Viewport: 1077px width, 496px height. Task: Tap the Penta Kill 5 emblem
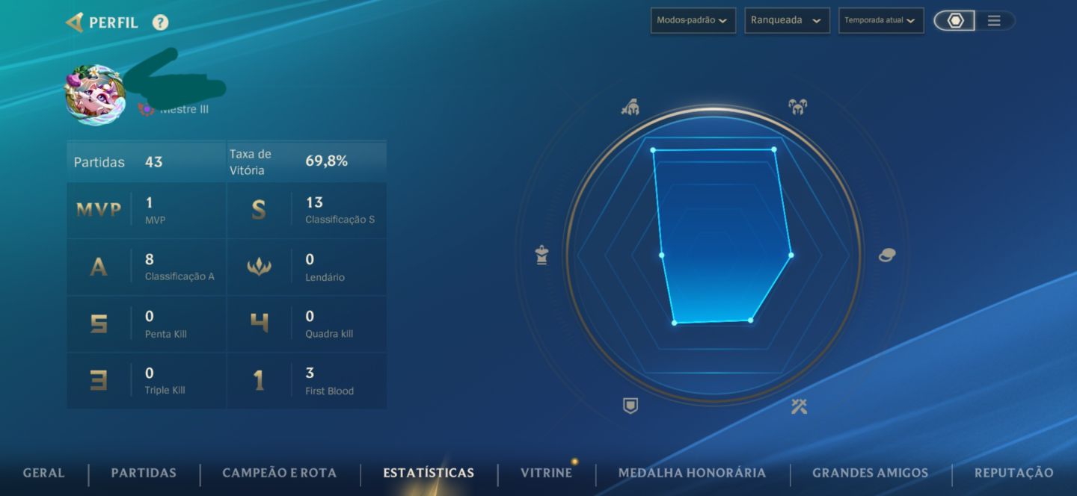[99, 323]
